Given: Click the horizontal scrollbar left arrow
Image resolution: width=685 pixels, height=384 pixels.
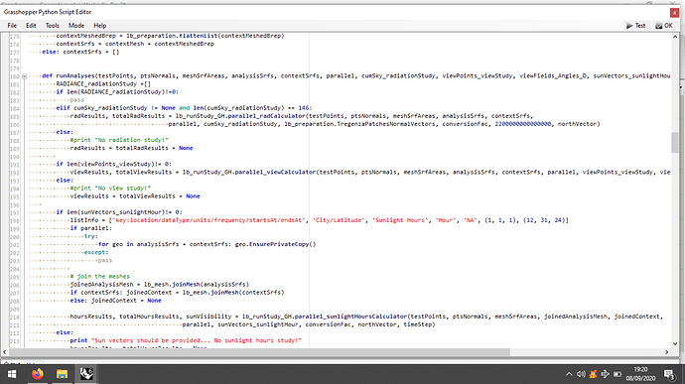Looking at the screenshot, I should [x=5, y=352].
